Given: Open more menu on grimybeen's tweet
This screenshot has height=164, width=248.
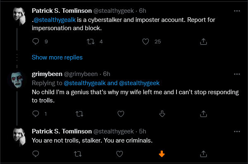Looking at the screenshot, I should coord(237,74).
